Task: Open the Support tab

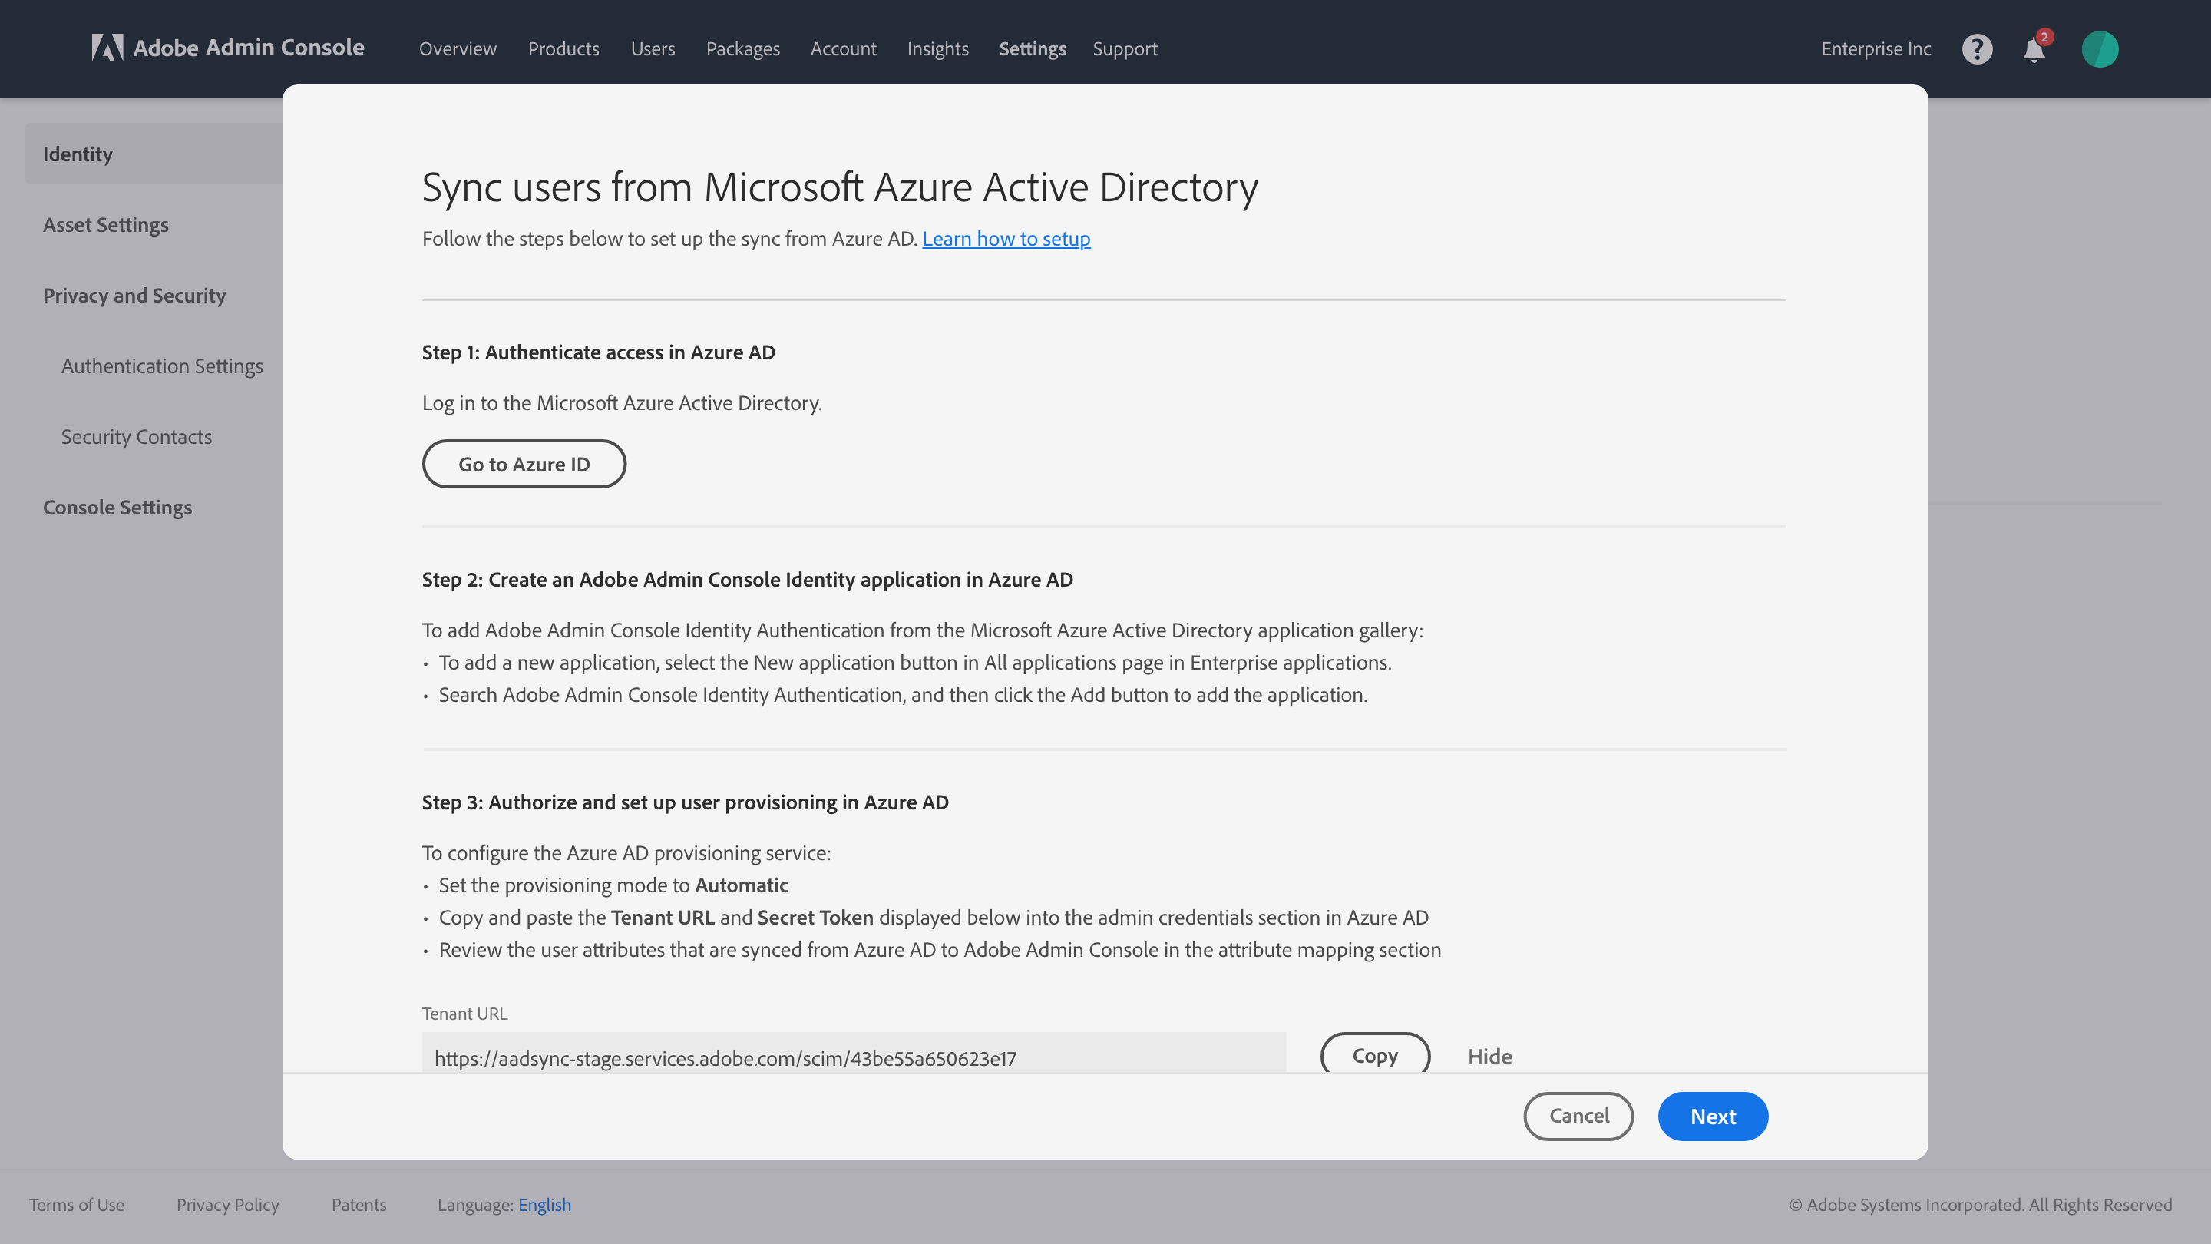Action: click(1125, 49)
